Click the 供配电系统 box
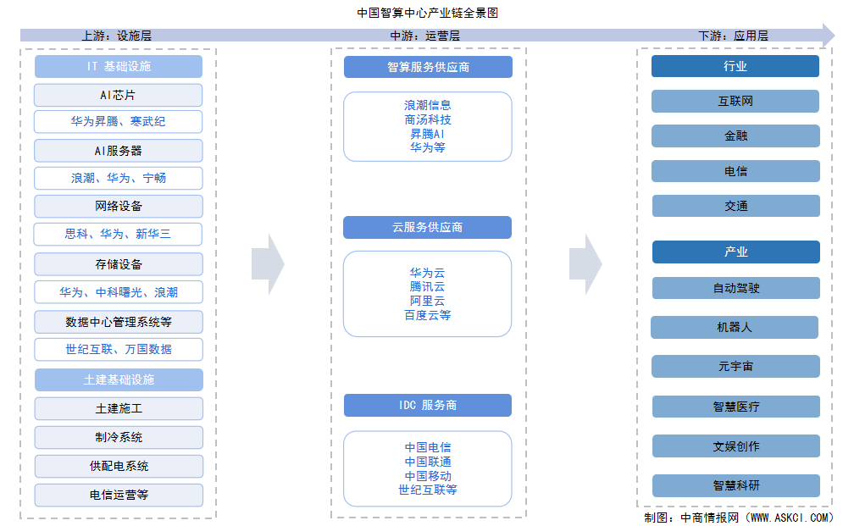 tap(119, 466)
